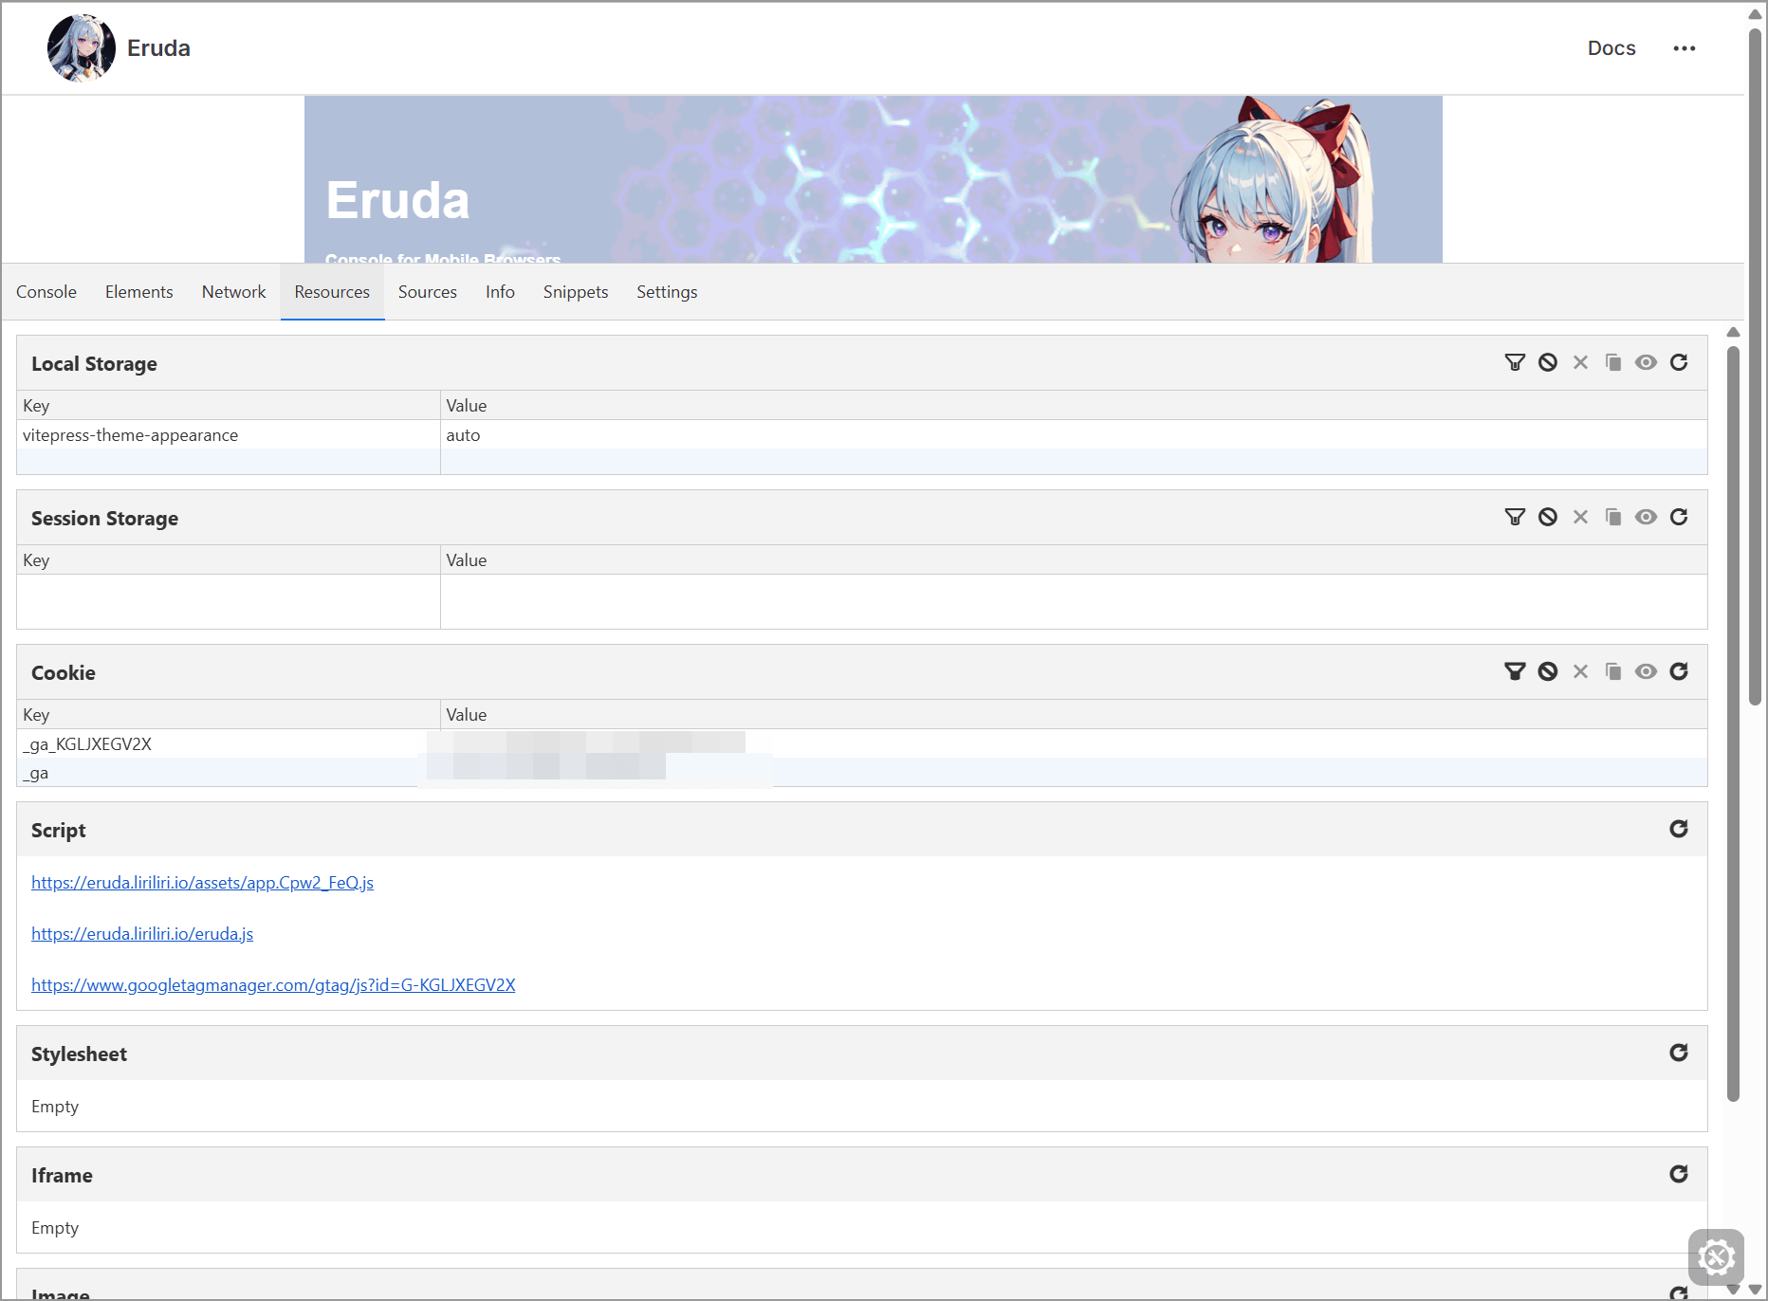The height and width of the screenshot is (1301, 1768).
Task: Open the three-dots more menu
Action: pyautogui.click(x=1685, y=48)
